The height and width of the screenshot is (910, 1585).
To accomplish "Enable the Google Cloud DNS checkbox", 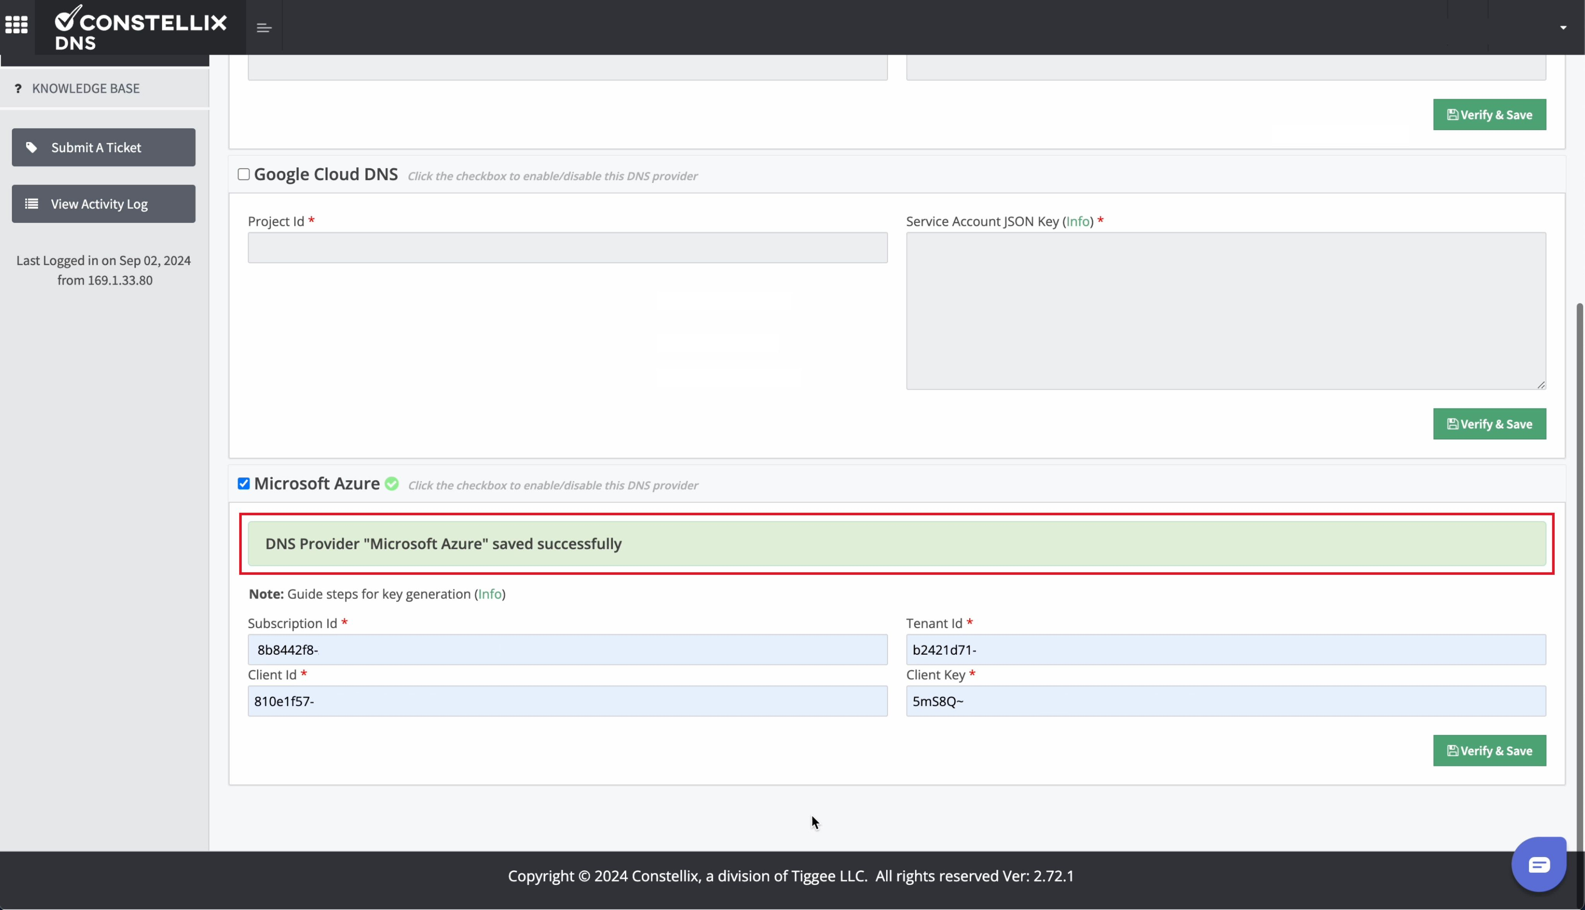I will coord(244,174).
